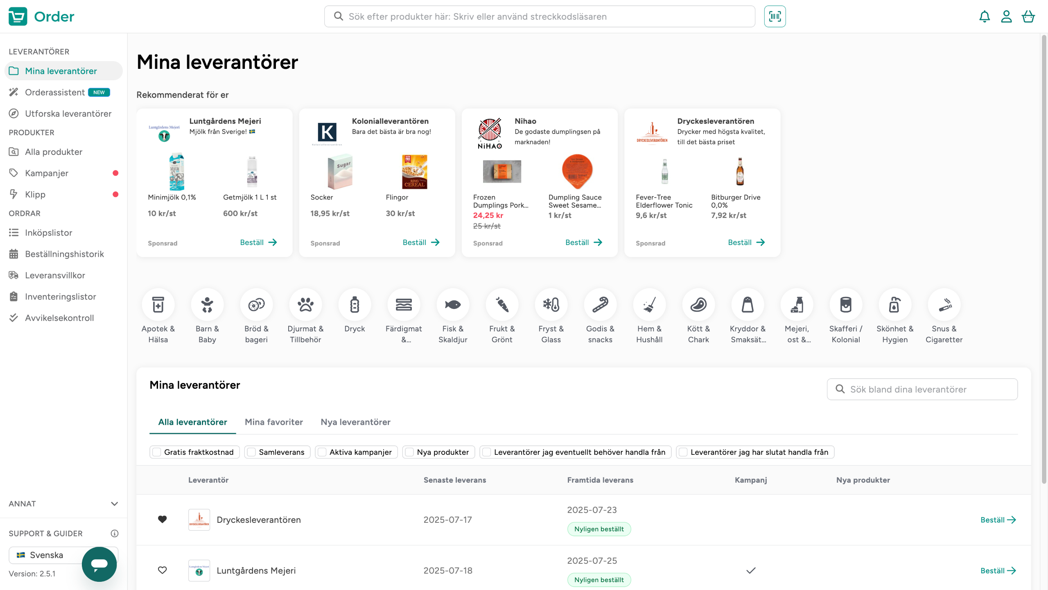Click info icon beside Support & Guider
Image resolution: width=1048 pixels, height=590 pixels.
[x=115, y=533]
